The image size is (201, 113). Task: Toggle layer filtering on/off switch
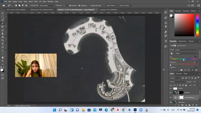point(198,78)
